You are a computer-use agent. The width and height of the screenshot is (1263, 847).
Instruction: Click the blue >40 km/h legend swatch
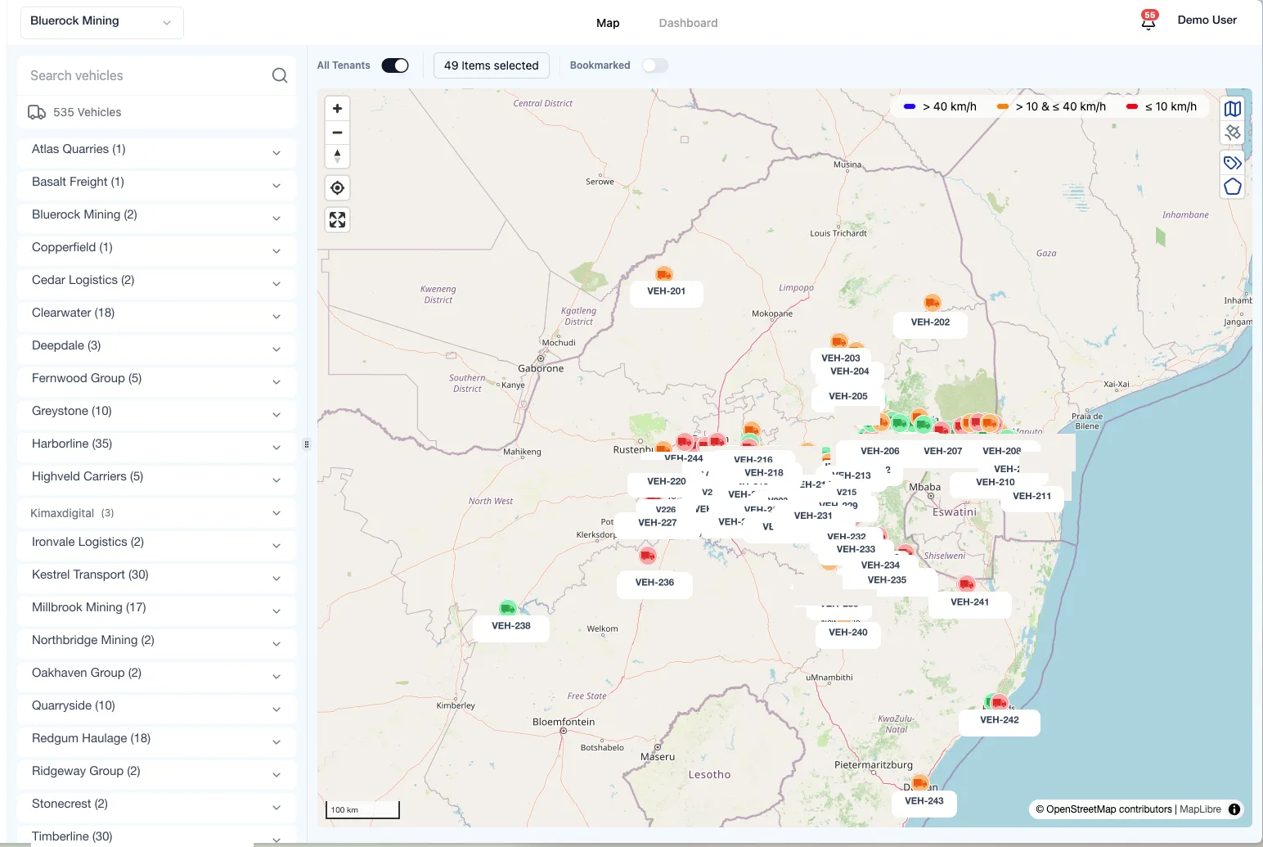point(910,106)
